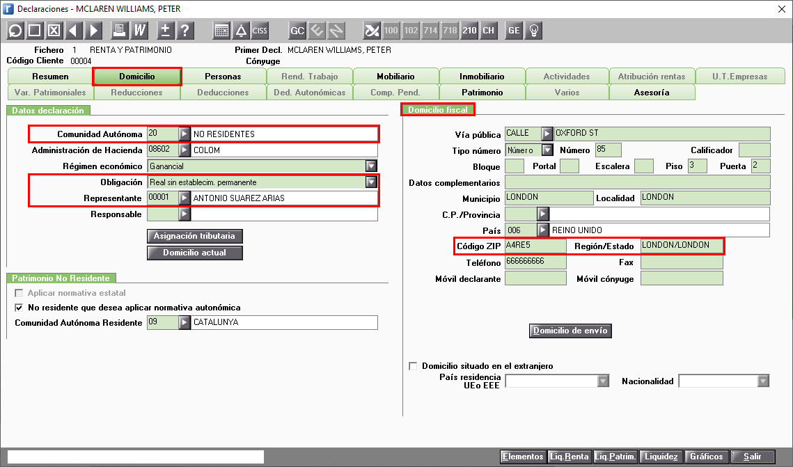793x467 pixels.
Task: Open the Vía pública lookup arrow
Action: [547, 134]
